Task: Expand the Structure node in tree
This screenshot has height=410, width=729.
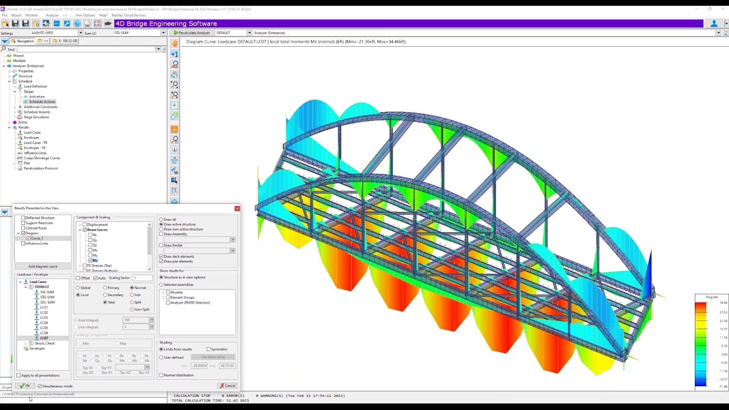Action: pos(9,76)
